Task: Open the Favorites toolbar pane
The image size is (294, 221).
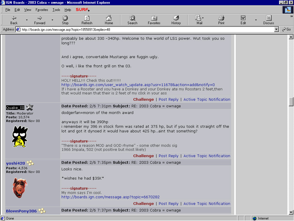Action: coord(154,20)
